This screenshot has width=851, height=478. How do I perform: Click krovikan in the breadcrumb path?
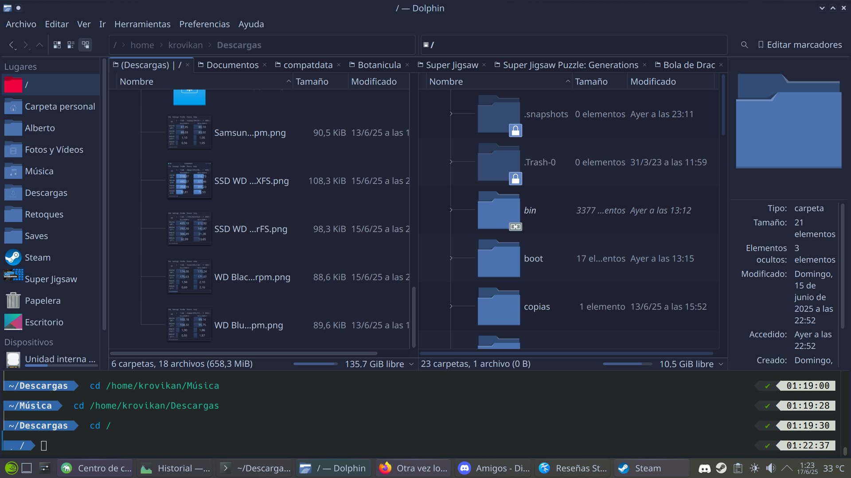pos(185,45)
